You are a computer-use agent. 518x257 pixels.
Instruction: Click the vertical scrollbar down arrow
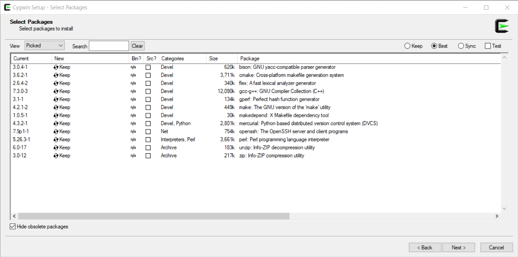pos(504,209)
